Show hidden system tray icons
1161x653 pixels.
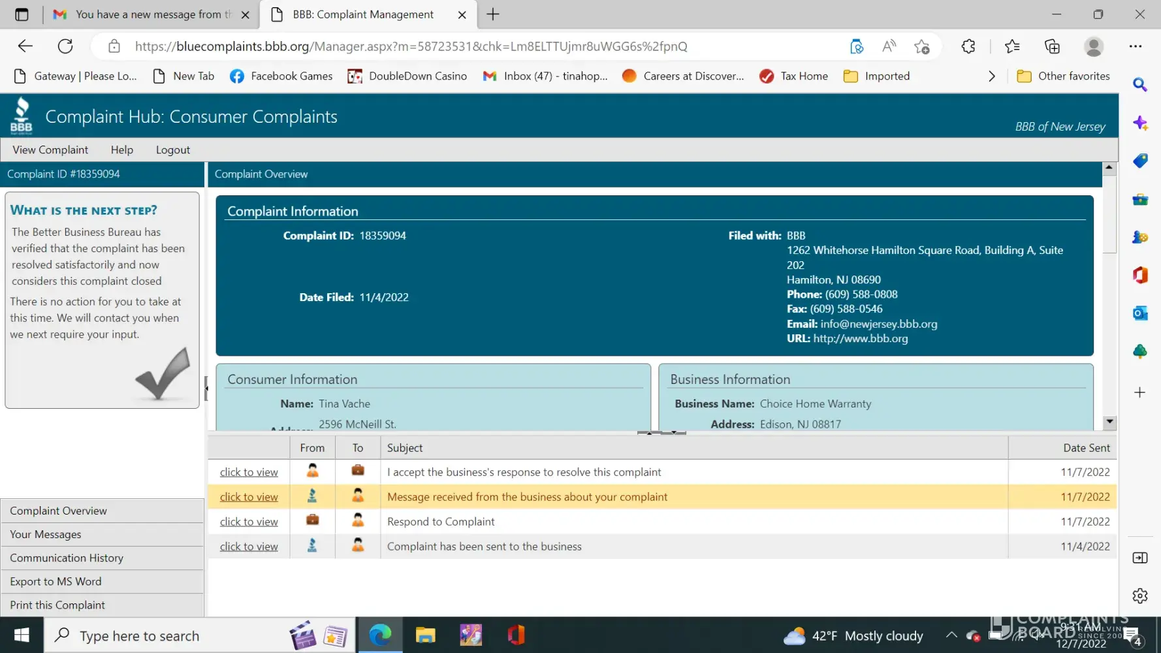[951, 635]
